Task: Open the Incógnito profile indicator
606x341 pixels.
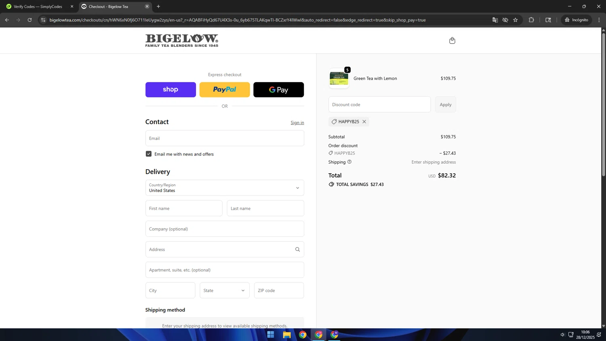Action: [577, 20]
